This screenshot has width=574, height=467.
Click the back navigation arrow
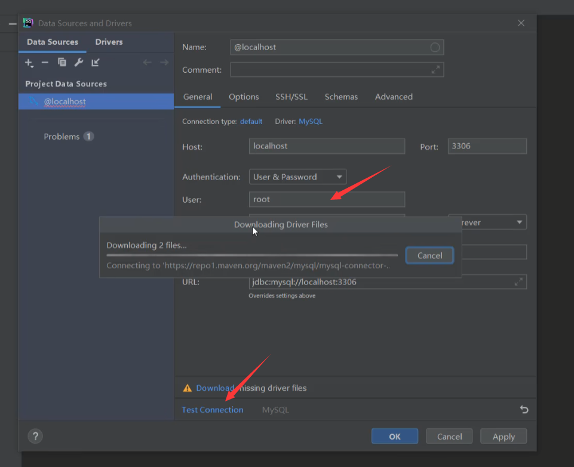[x=147, y=63]
